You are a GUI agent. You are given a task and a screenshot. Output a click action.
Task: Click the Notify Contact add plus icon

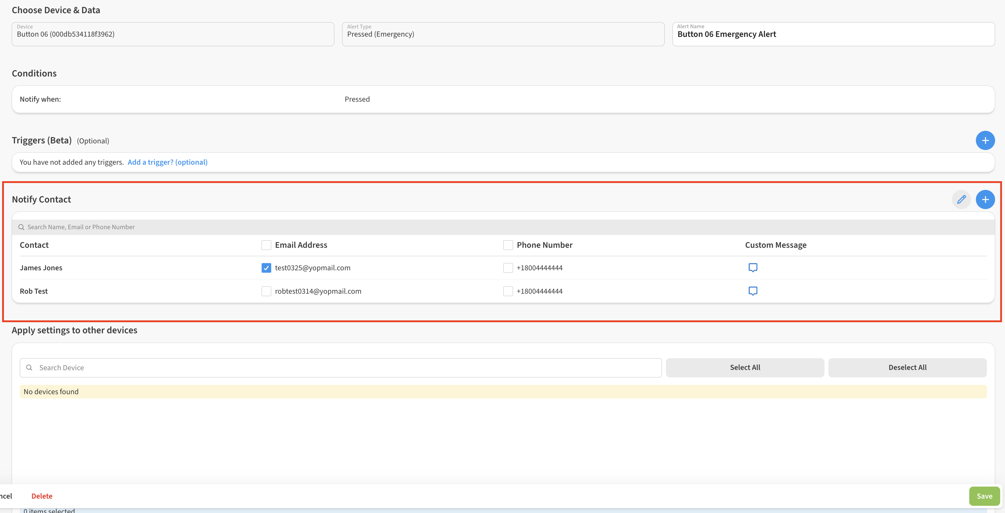point(985,199)
